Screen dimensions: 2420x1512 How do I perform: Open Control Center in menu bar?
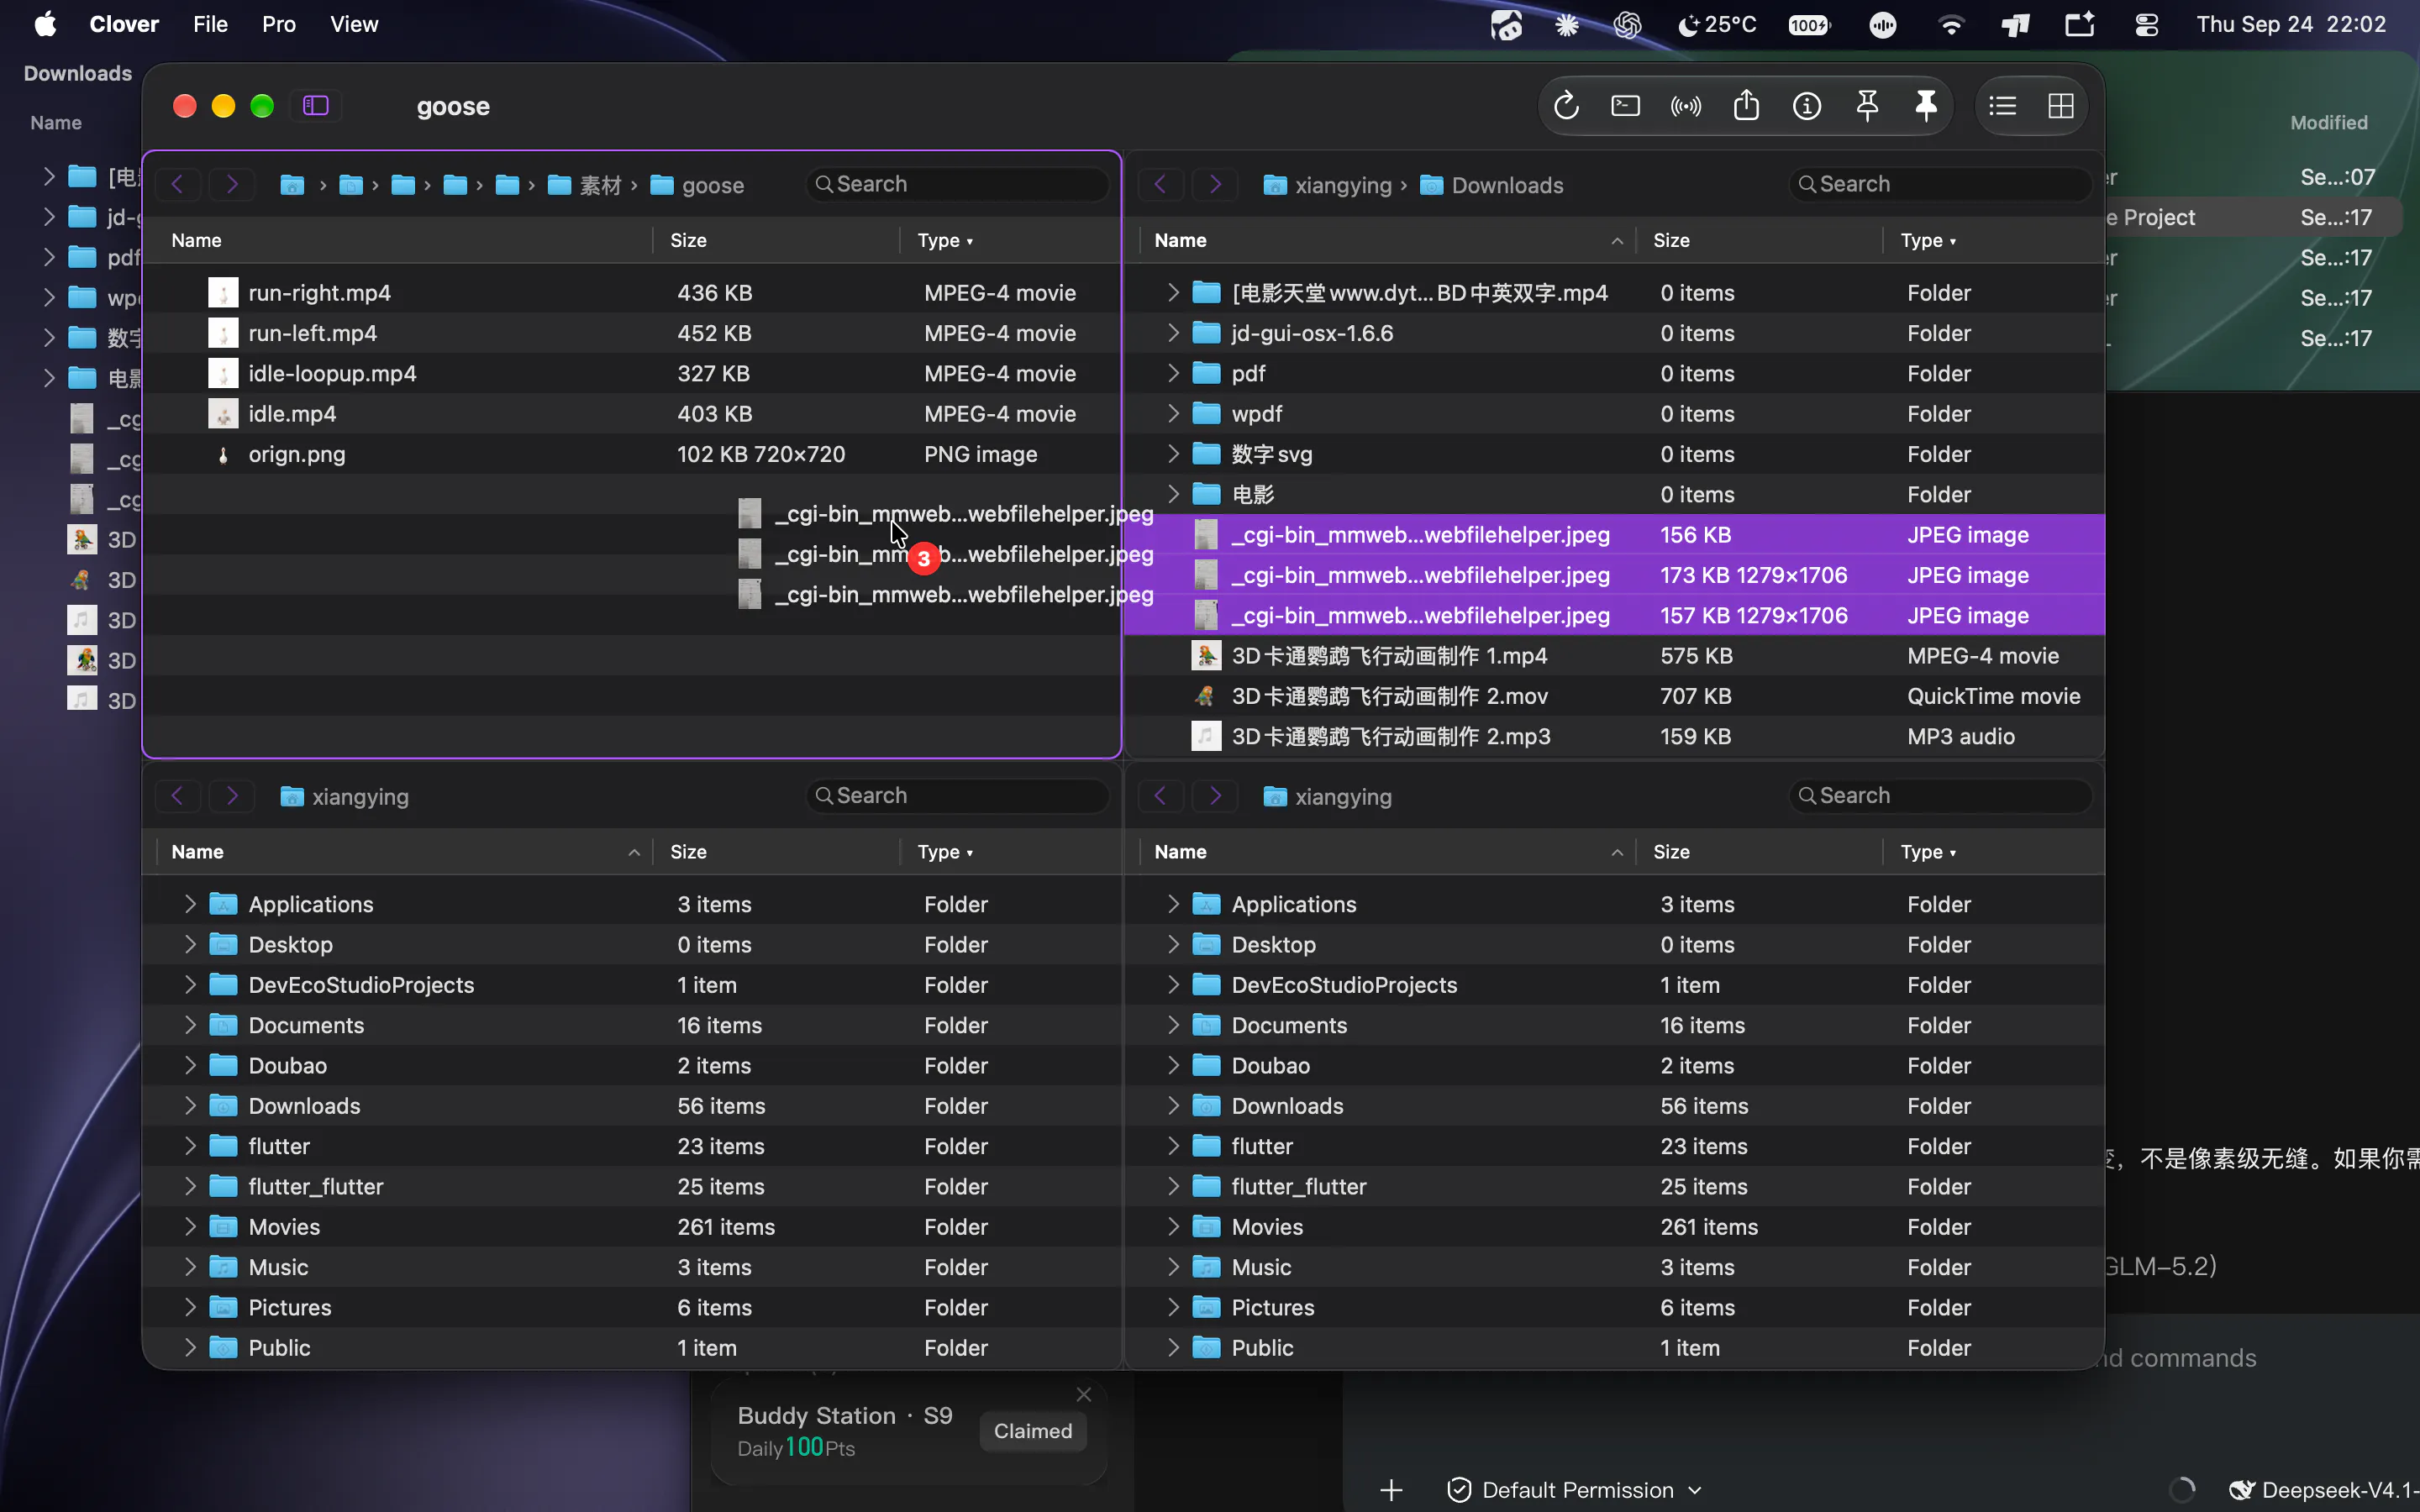2146,25
